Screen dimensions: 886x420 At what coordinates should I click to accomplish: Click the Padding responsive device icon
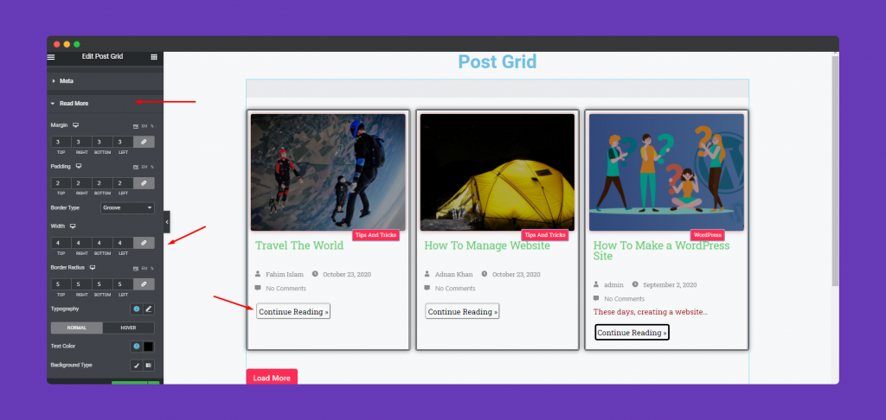pos(79,167)
